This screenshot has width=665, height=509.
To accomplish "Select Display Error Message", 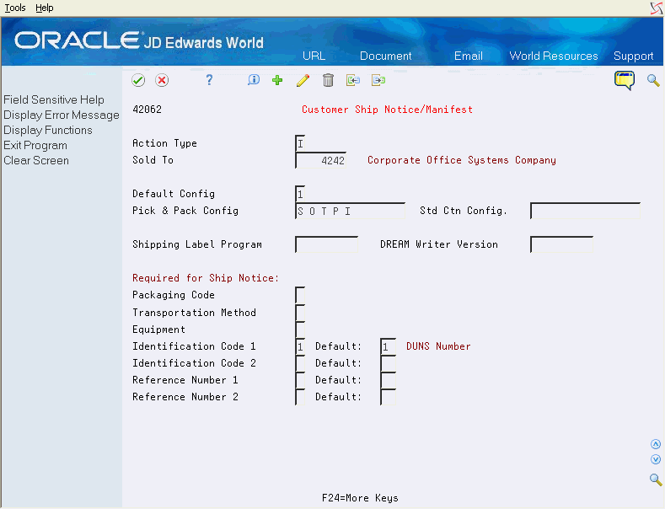I will point(62,115).
